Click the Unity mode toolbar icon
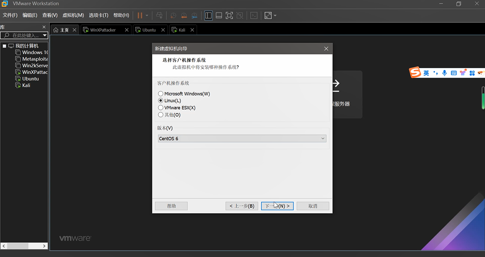Screen dimensions: 485x257 240,16
